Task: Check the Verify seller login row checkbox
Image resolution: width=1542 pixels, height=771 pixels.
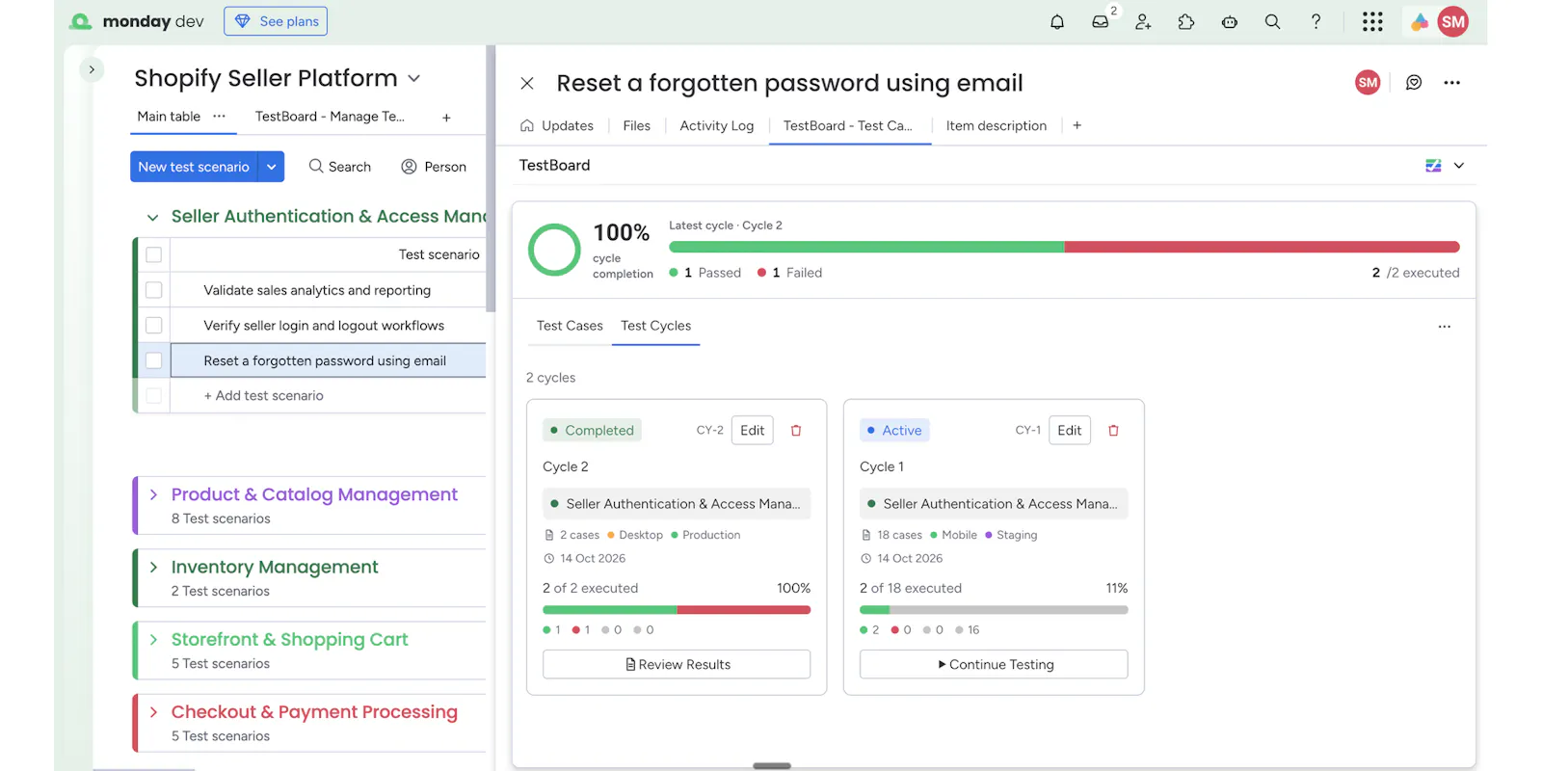Action: (153, 326)
